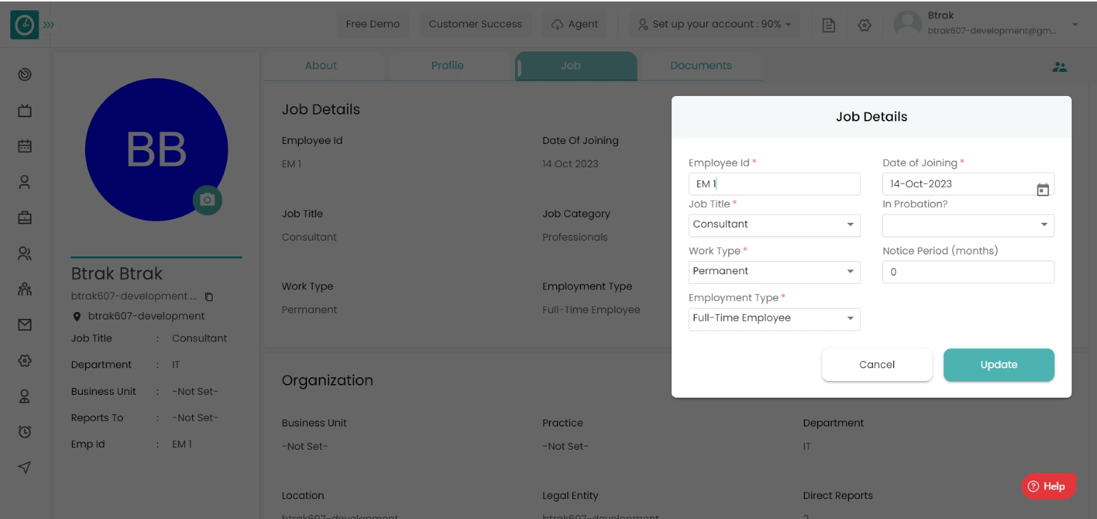
Task: Open the calendar icon in sidebar
Action: tap(25, 146)
